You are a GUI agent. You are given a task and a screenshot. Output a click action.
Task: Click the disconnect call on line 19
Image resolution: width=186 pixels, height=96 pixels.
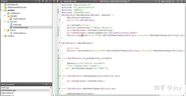click(x=84, y=51)
